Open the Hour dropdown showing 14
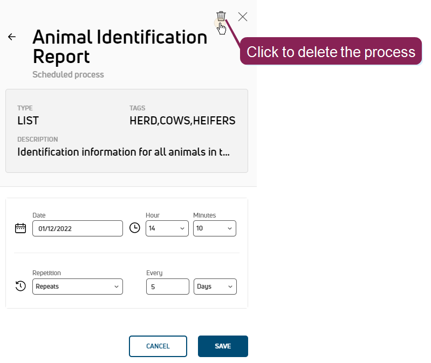The image size is (431, 363). 167,228
